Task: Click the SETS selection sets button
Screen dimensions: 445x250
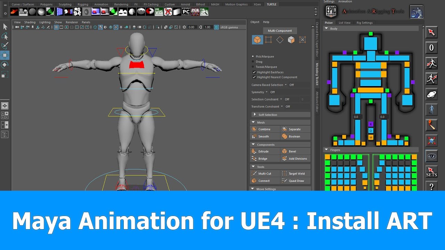Action: coord(431,172)
